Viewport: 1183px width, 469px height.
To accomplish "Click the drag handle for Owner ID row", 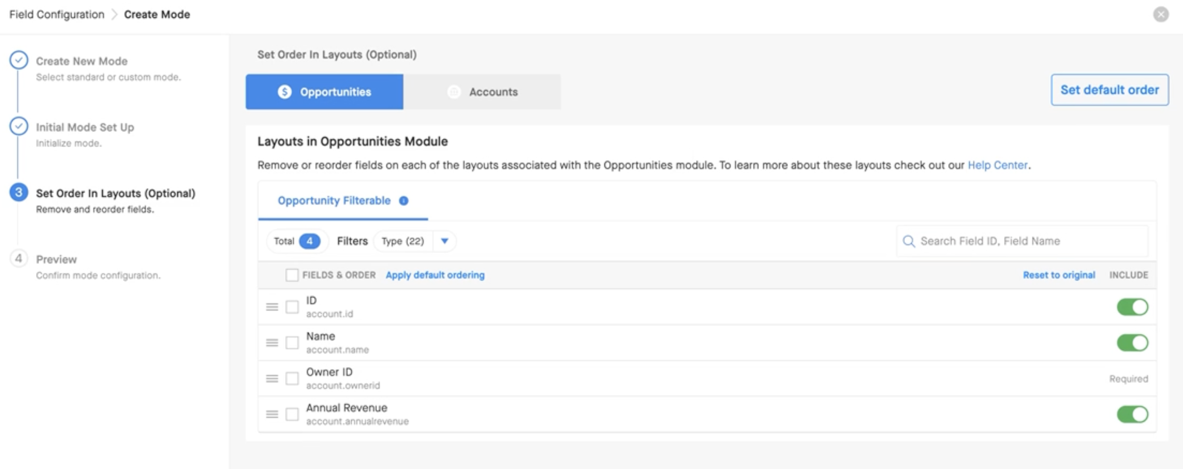I will point(272,378).
